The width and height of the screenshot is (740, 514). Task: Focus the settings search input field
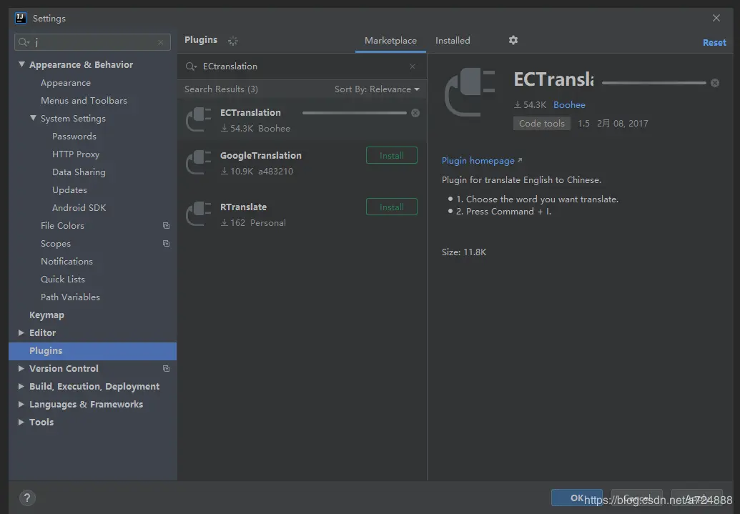(x=92, y=42)
